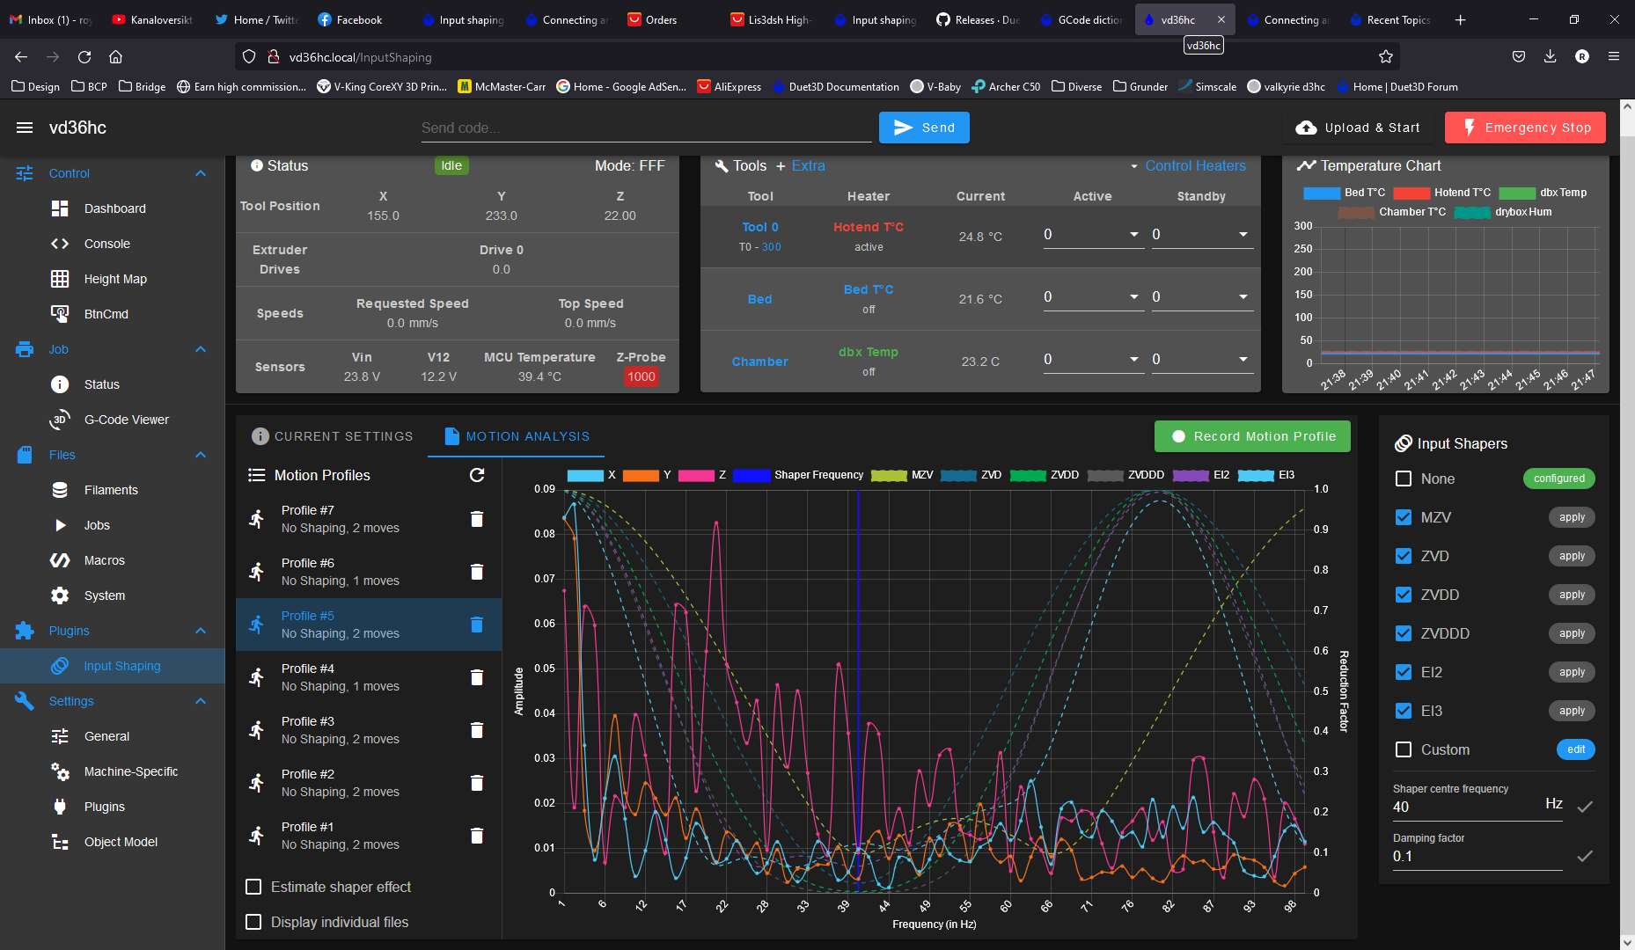The height and width of the screenshot is (950, 1635).
Task: Toggle the hamburger navigation menu
Action: click(25, 128)
